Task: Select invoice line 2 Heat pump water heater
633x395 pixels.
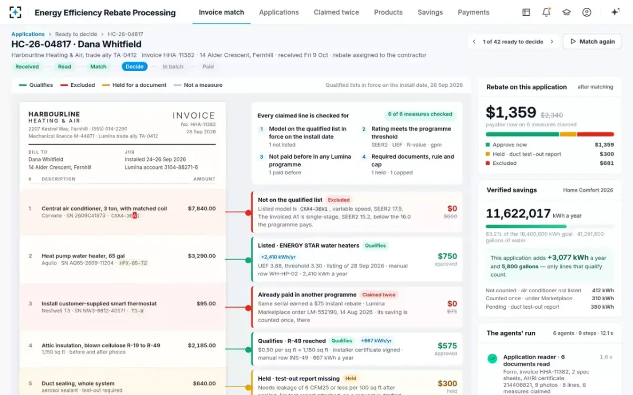Action: [122, 260]
